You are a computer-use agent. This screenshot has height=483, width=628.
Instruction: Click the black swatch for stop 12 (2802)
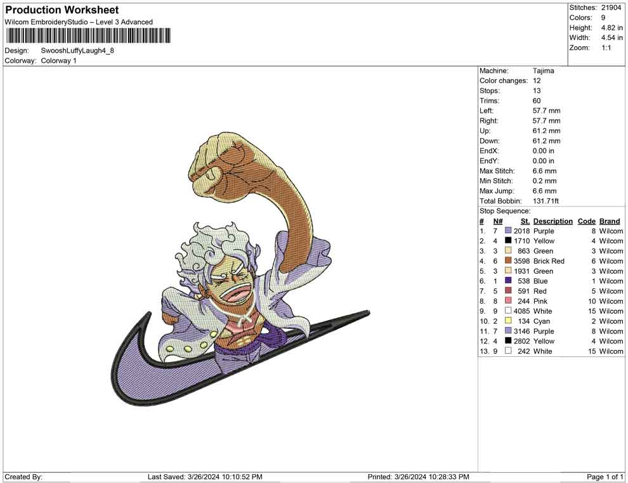(508, 340)
